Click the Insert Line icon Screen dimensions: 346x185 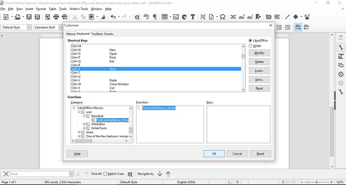point(287,17)
